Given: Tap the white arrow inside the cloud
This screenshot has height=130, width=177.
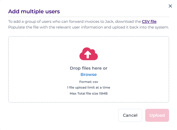Looking at the screenshot, I should click(x=88, y=54).
